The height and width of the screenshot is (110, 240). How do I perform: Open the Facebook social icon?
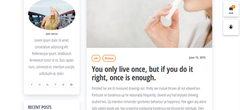pyautogui.click(x=31, y=84)
